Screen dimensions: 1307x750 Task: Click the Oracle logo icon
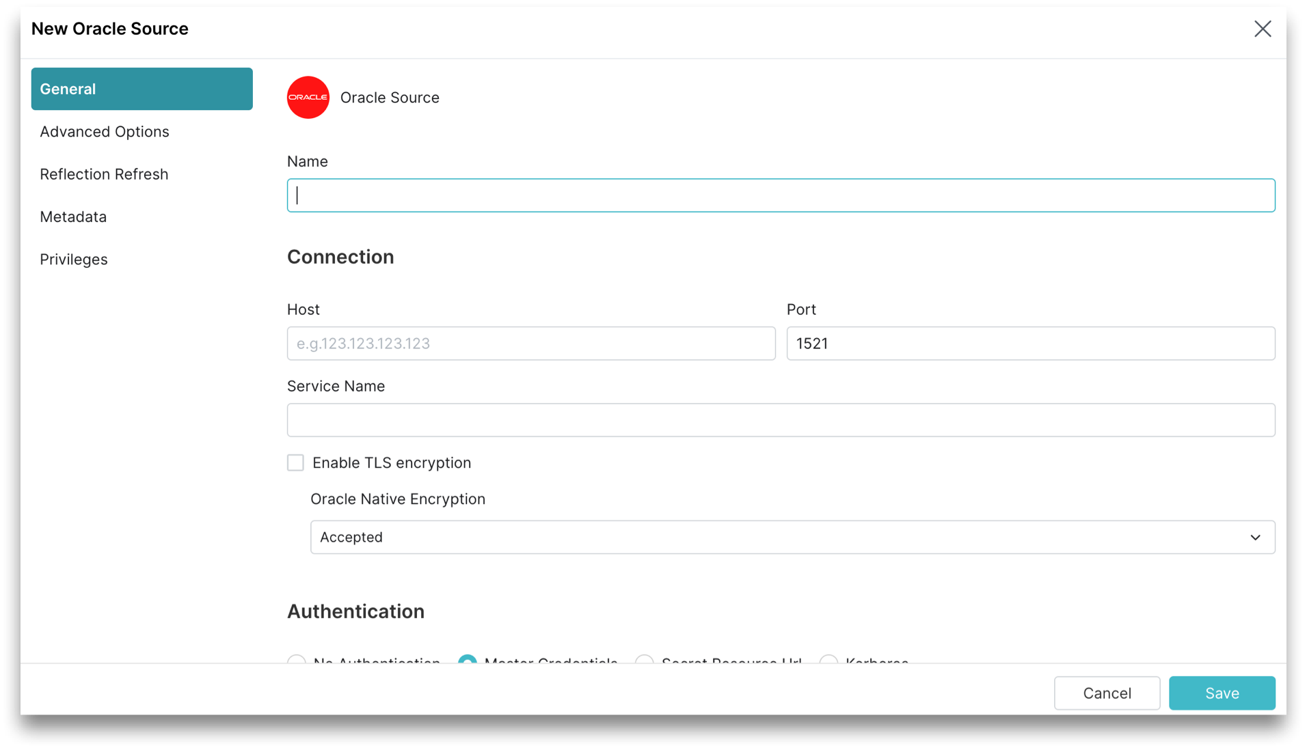pyautogui.click(x=308, y=98)
